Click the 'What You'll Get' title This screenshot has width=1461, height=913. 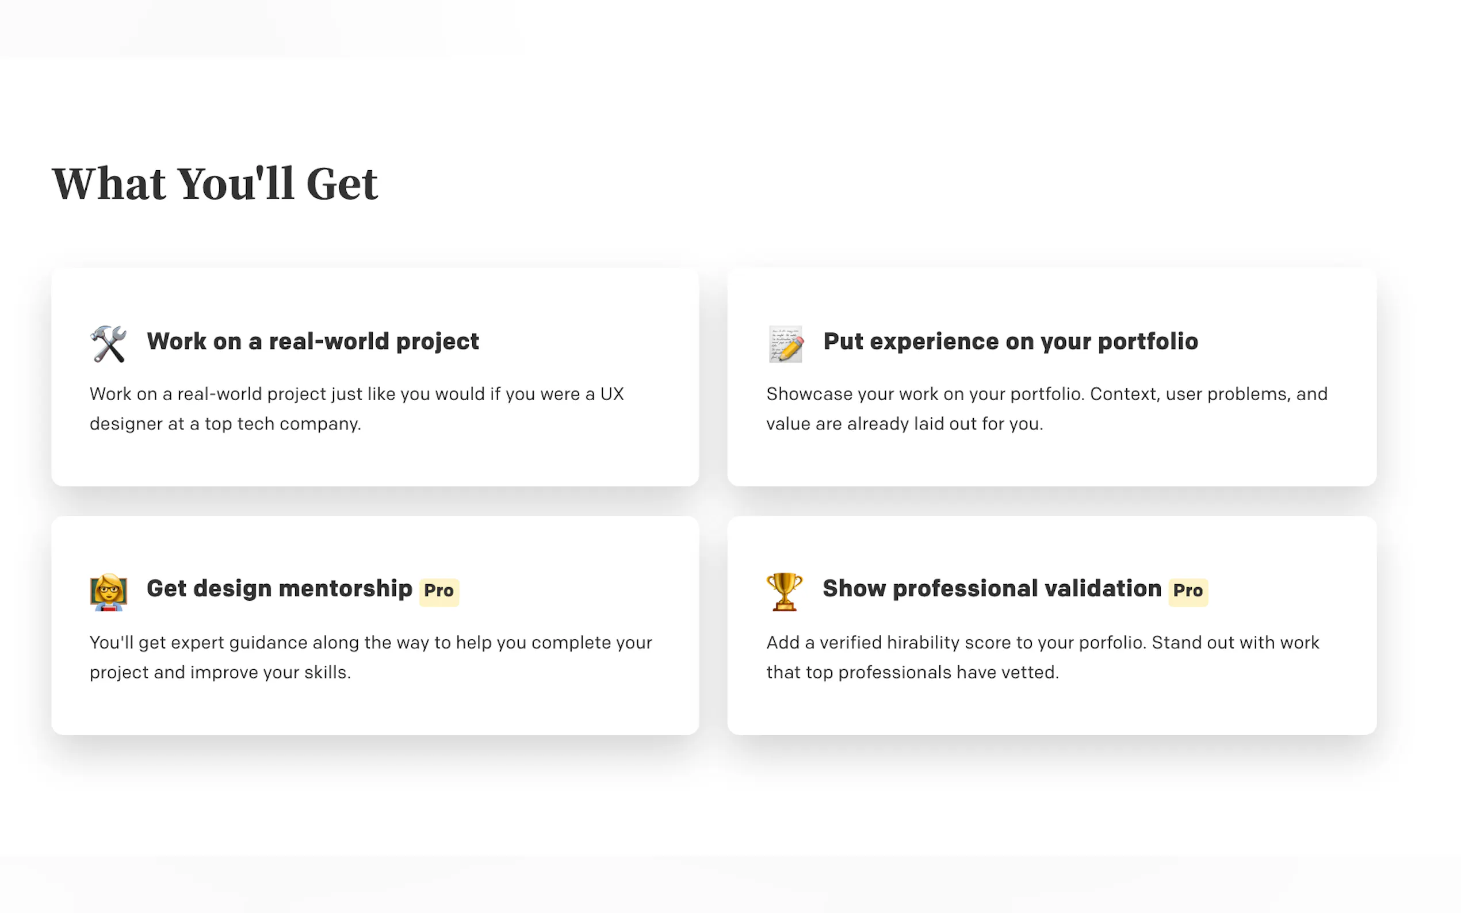215,183
